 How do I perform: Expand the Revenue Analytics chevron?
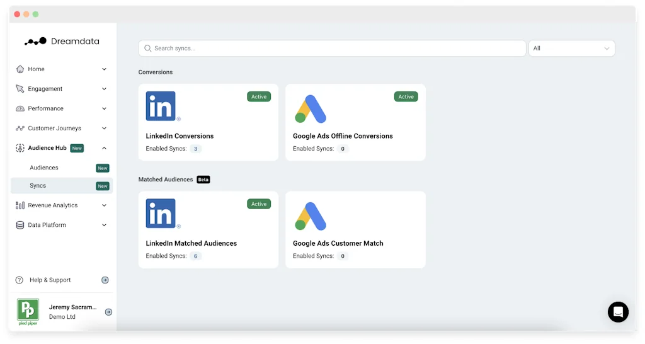point(104,205)
